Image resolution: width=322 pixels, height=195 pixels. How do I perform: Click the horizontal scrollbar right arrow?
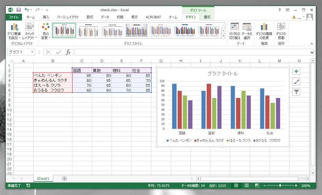coord(308,179)
